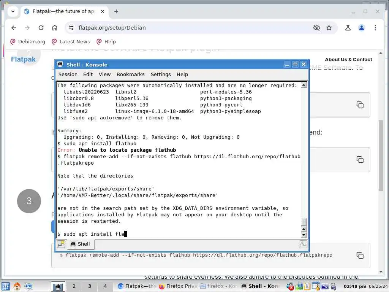Click the taskbar clock 02:48 pm

click(x=355, y=287)
